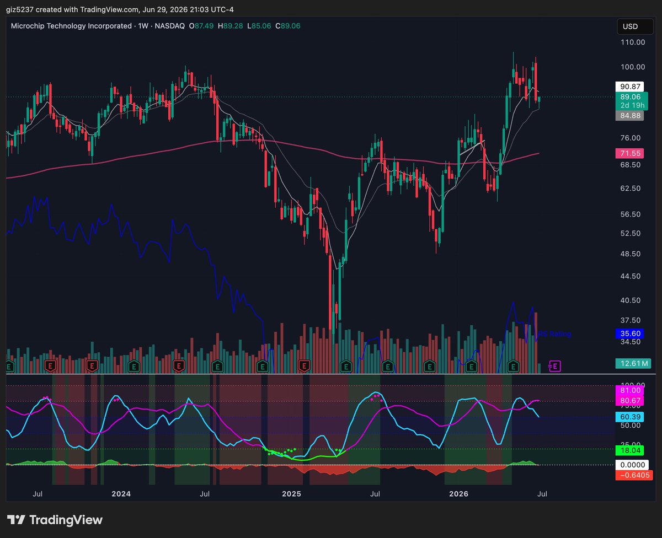Click the green earnings E marker just after 2024 label

[x=134, y=365]
